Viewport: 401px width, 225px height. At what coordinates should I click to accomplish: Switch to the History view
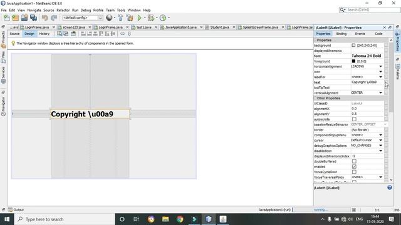(44, 34)
